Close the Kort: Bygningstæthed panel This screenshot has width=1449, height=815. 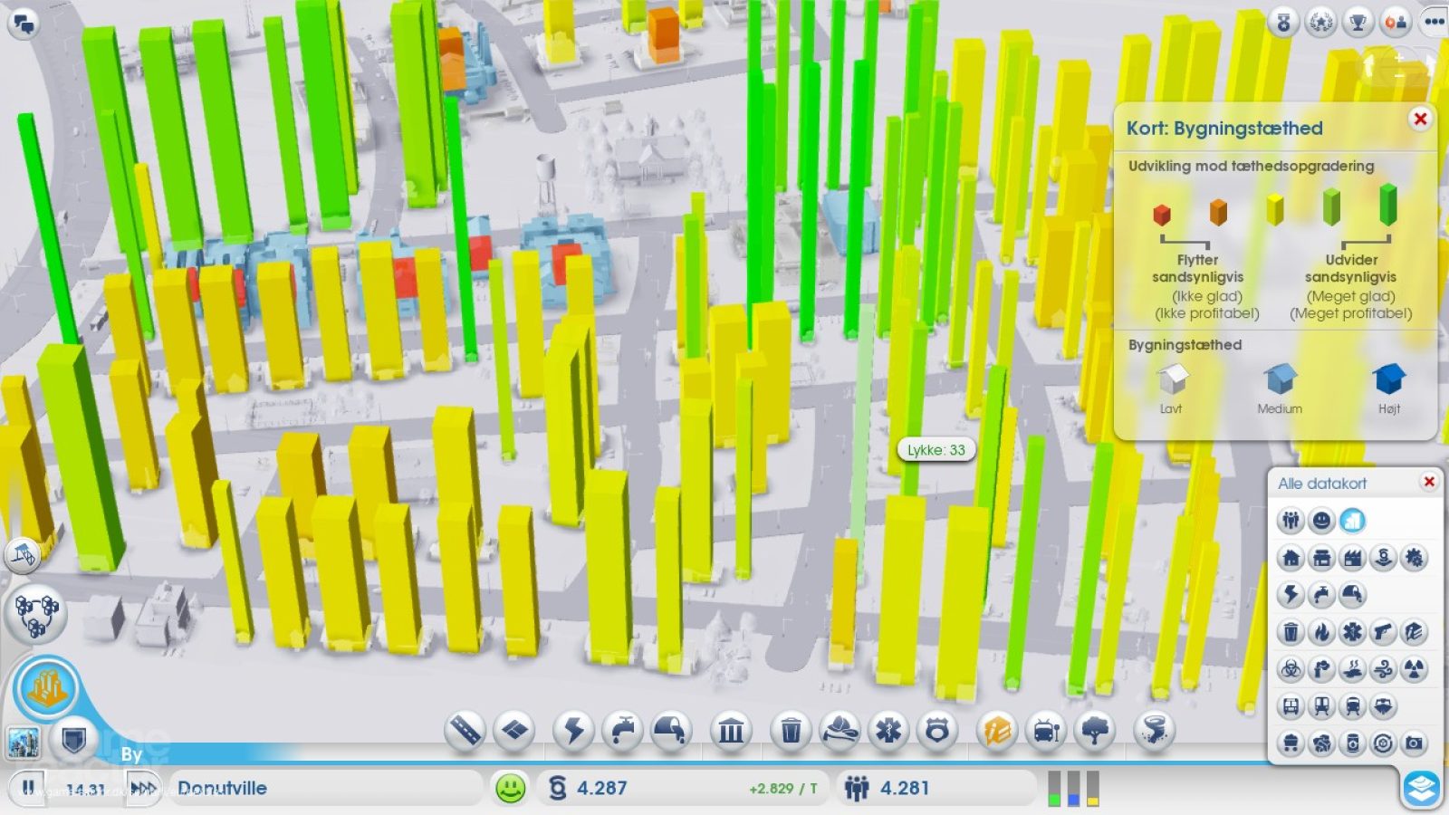pos(1420,119)
